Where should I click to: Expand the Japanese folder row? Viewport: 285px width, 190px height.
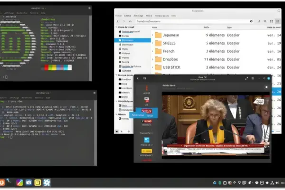[152, 35]
